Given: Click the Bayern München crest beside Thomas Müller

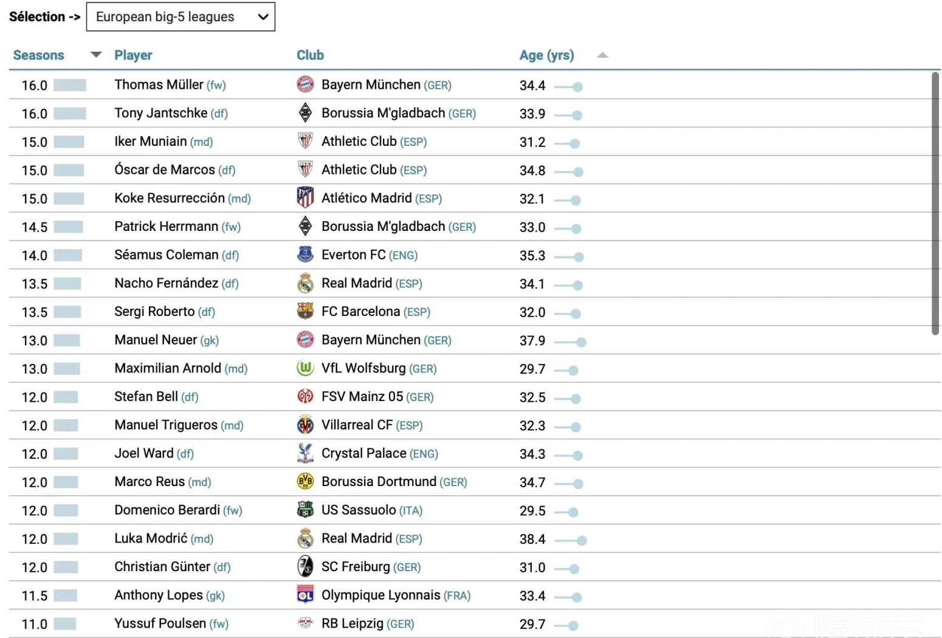Looking at the screenshot, I should pos(305,84).
